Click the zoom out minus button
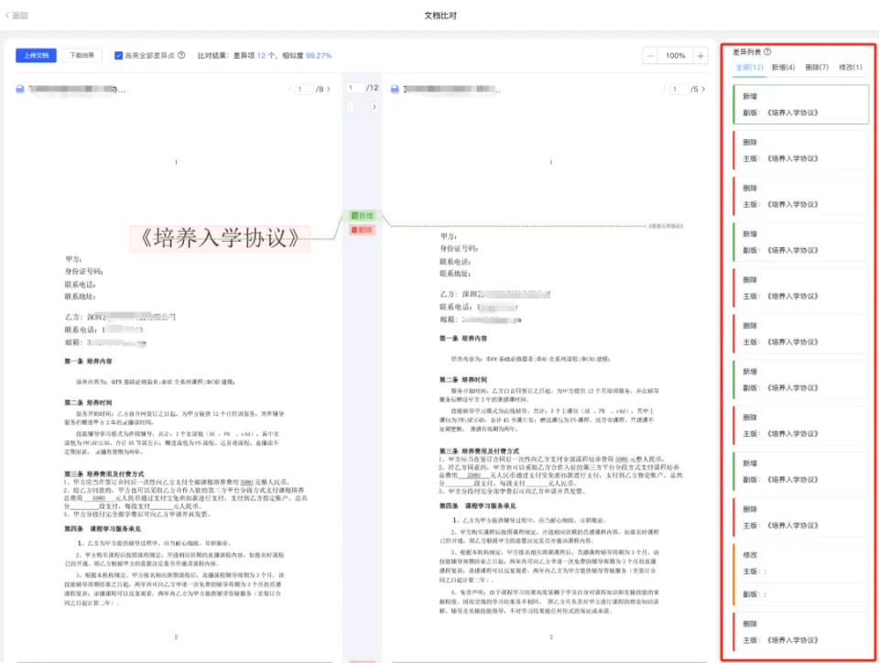879x663 pixels. 651,56
